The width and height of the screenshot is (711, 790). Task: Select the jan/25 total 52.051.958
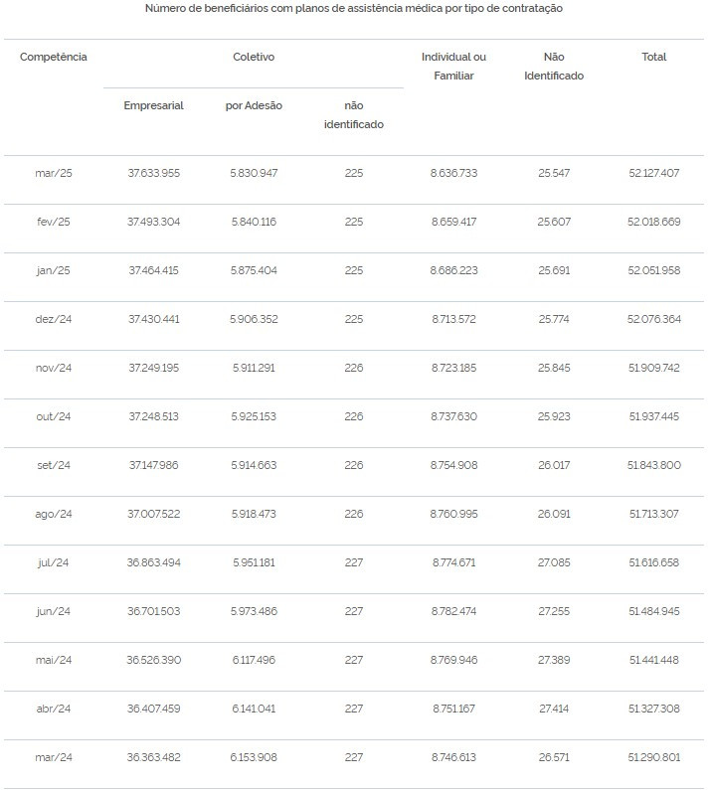tap(654, 270)
